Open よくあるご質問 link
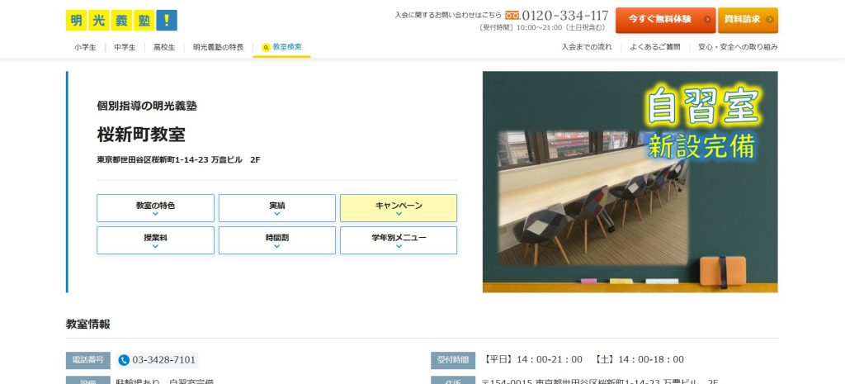Screen dimensions: 845x384 (x=654, y=47)
